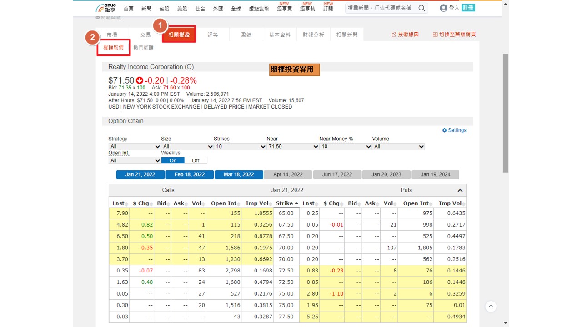Image resolution: width=582 pixels, height=327 pixels.
Task: Open the Strikes dropdown
Action: (x=240, y=147)
